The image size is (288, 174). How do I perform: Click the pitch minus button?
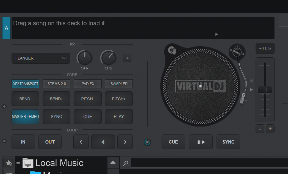[260, 129]
